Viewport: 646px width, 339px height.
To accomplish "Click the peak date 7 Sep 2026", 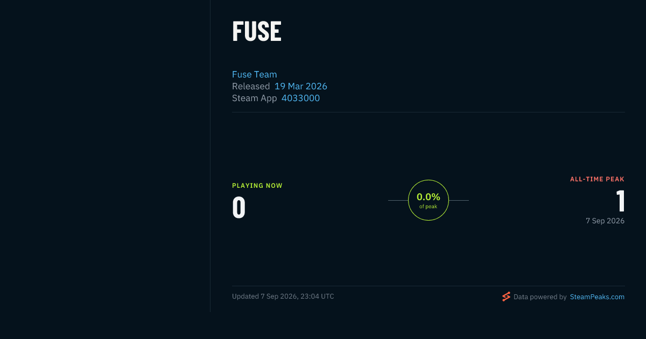I will [605, 221].
